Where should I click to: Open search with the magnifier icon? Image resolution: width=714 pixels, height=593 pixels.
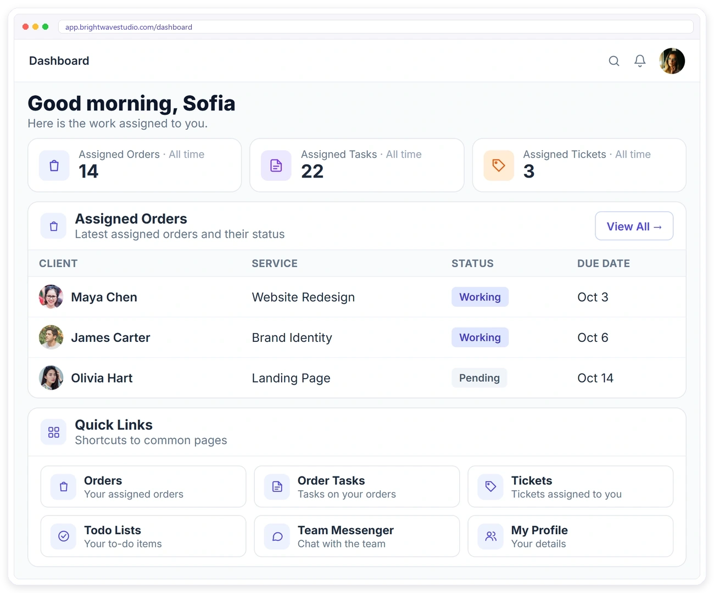coord(614,61)
